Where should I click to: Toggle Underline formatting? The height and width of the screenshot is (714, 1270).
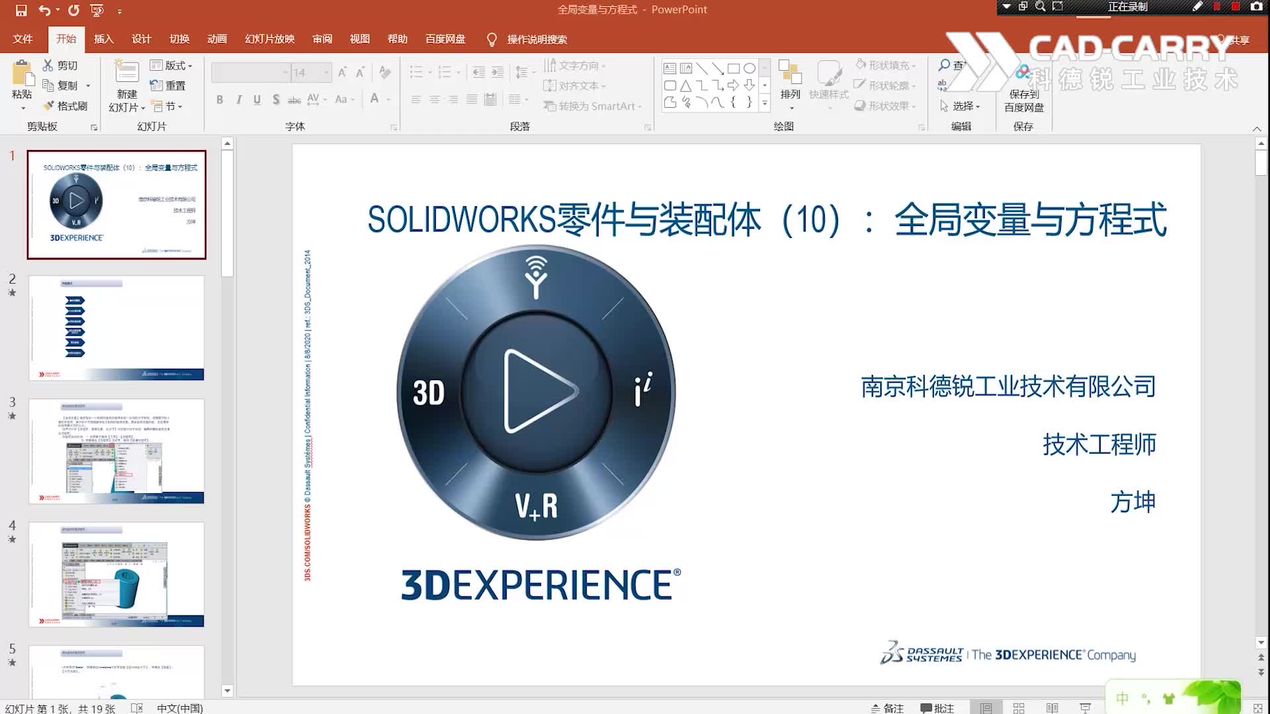[257, 100]
